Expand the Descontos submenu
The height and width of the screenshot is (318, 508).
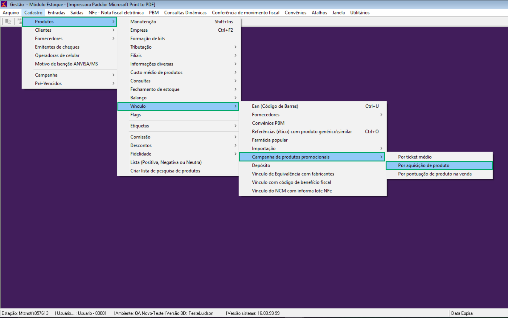tap(178, 145)
